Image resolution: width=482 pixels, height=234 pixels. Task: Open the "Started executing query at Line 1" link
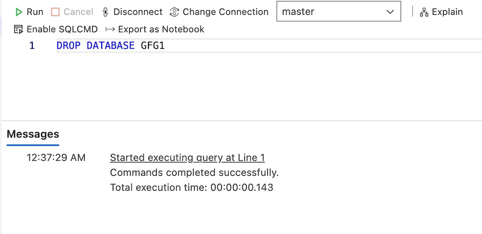tap(187, 158)
